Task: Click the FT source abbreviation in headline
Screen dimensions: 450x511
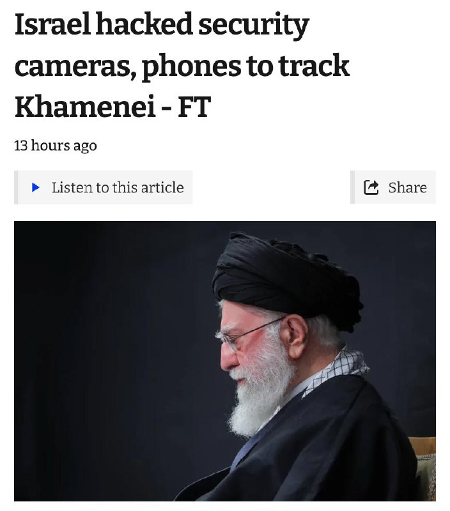Action: pos(194,106)
